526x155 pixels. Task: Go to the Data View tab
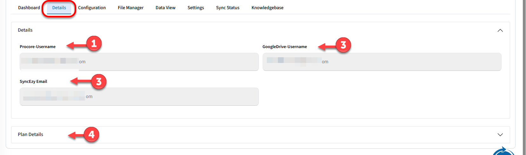tap(165, 8)
